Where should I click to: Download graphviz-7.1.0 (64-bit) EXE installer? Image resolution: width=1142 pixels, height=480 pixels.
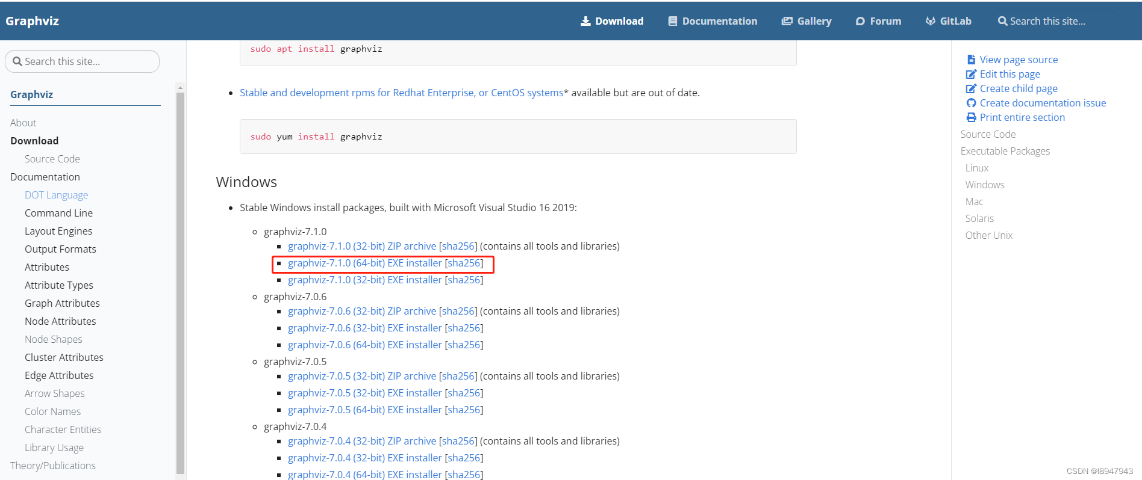pyautogui.click(x=365, y=263)
